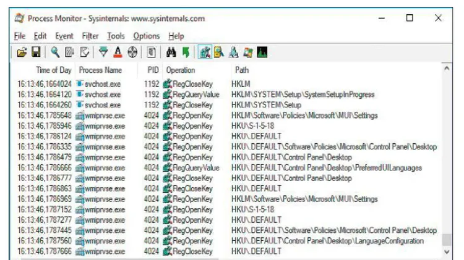Click the Jump To Object green arrow icon

tap(186, 52)
